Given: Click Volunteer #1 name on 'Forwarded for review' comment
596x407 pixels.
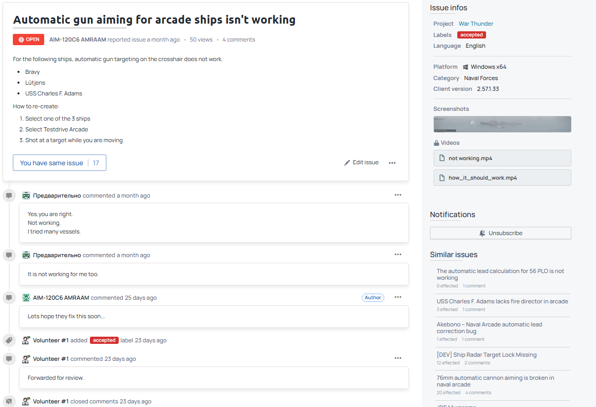Looking at the screenshot, I should (51, 359).
